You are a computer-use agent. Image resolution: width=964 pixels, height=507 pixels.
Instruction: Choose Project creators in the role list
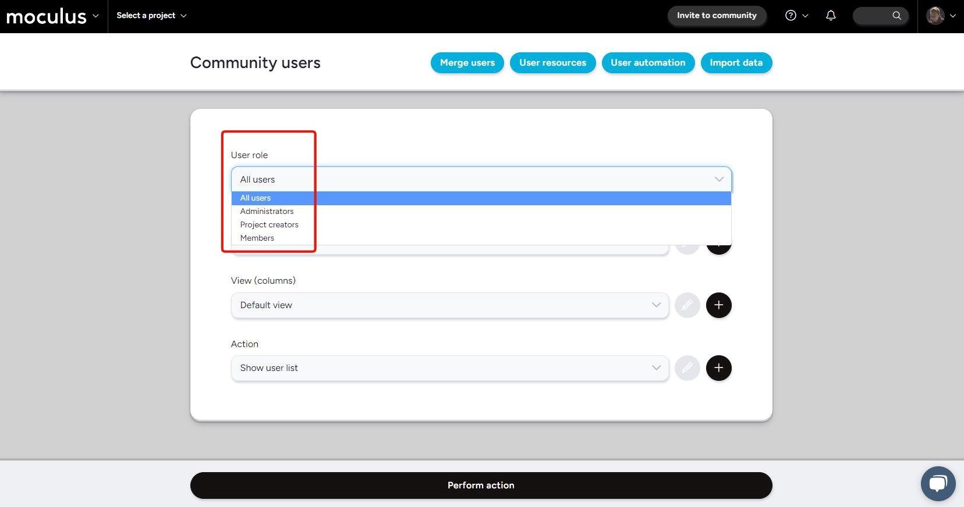click(270, 225)
